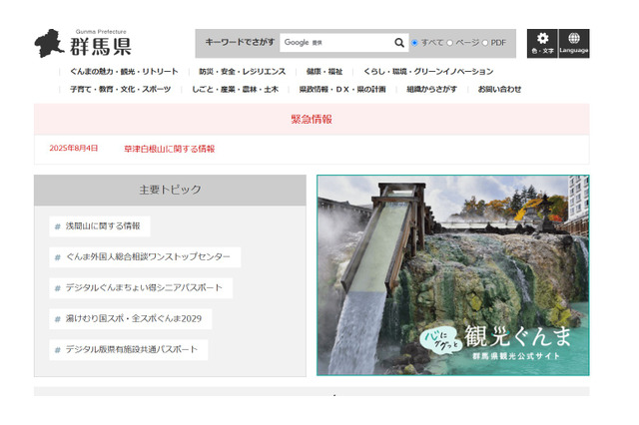Open the Language globe selector

(574, 43)
